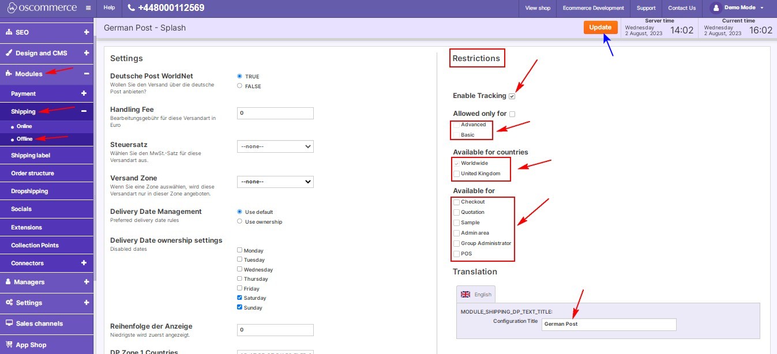Collapse the Modules menu section
Image resolution: width=777 pixels, height=354 pixels.
coord(87,74)
